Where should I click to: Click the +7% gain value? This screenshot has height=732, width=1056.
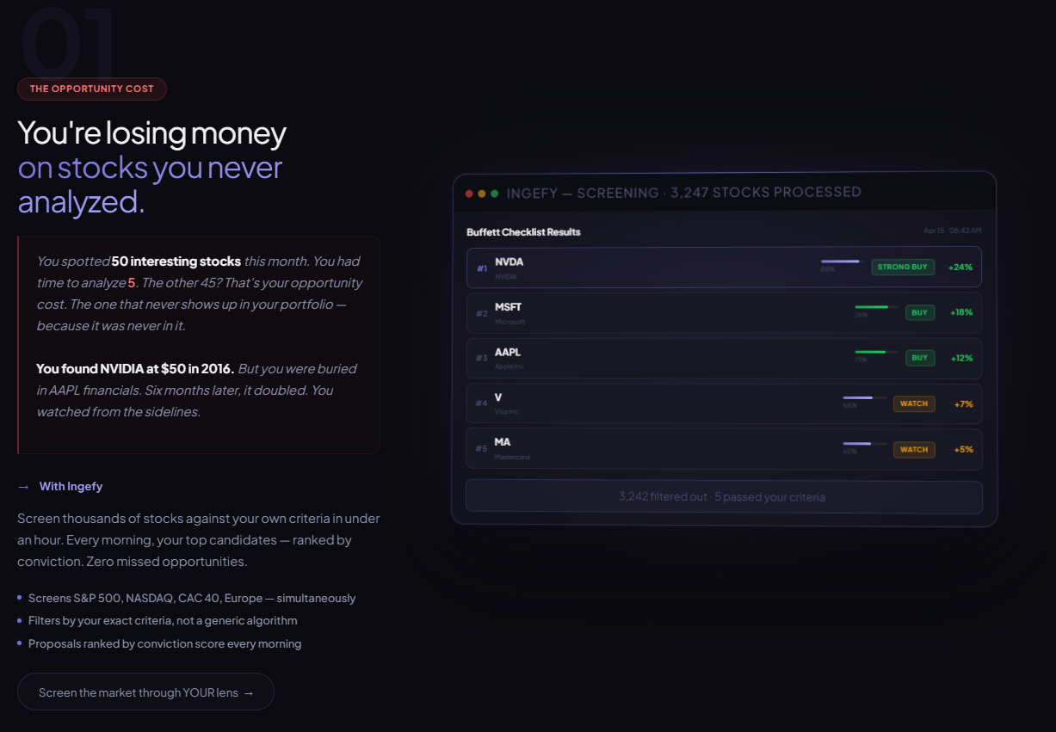coord(964,403)
